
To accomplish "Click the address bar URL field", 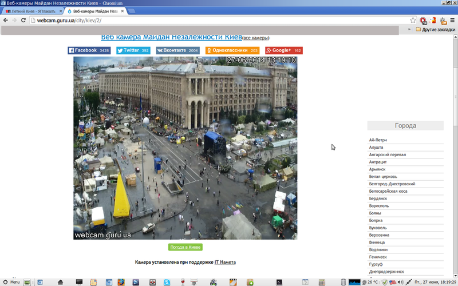I will [x=219, y=20].
